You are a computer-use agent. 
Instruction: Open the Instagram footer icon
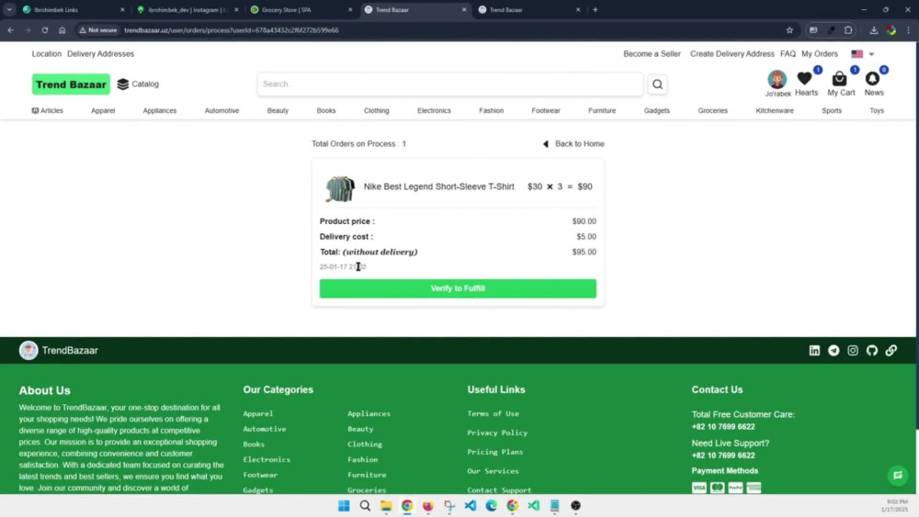point(853,350)
